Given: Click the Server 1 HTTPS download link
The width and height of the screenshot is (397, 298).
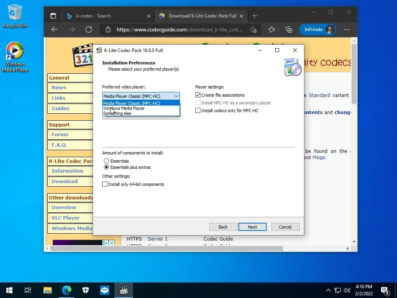Looking at the screenshot, I should [157, 239].
